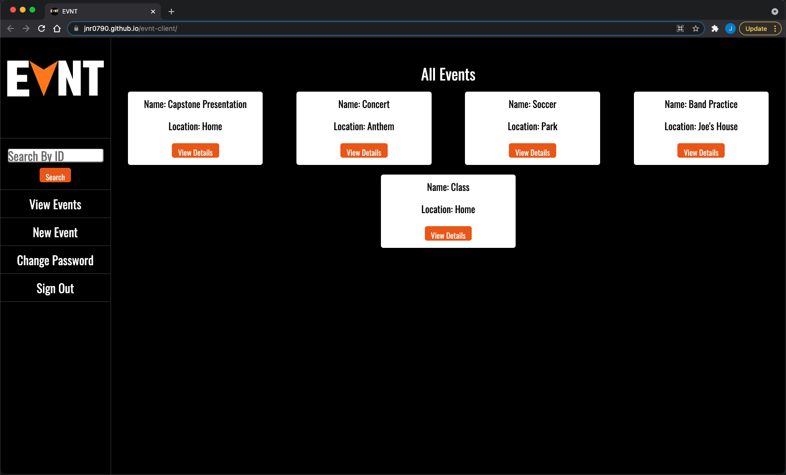Navigate back with the back arrow
Image resolution: width=786 pixels, height=475 pixels.
pos(11,28)
